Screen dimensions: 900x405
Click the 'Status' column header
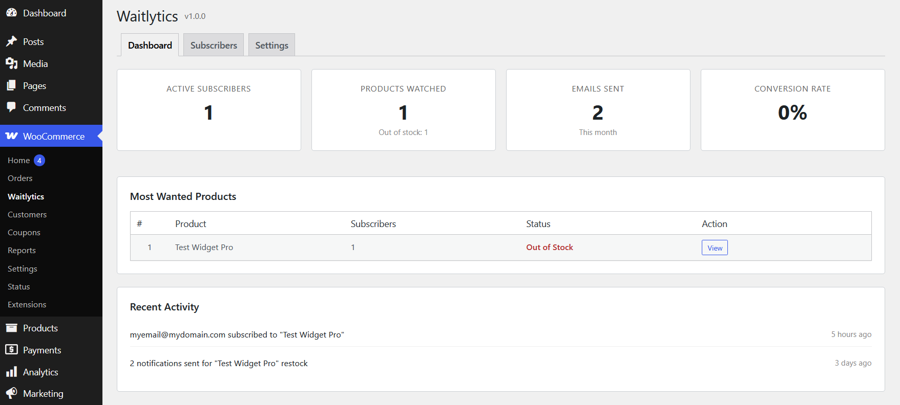point(538,224)
